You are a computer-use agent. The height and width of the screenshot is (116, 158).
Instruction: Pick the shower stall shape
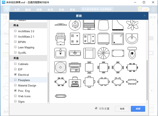tap(118, 39)
